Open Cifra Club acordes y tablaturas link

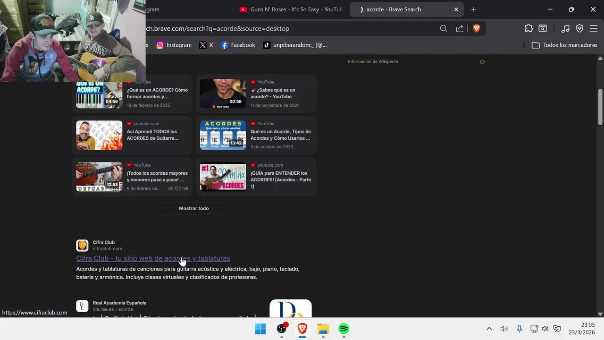click(x=153, y=258)
